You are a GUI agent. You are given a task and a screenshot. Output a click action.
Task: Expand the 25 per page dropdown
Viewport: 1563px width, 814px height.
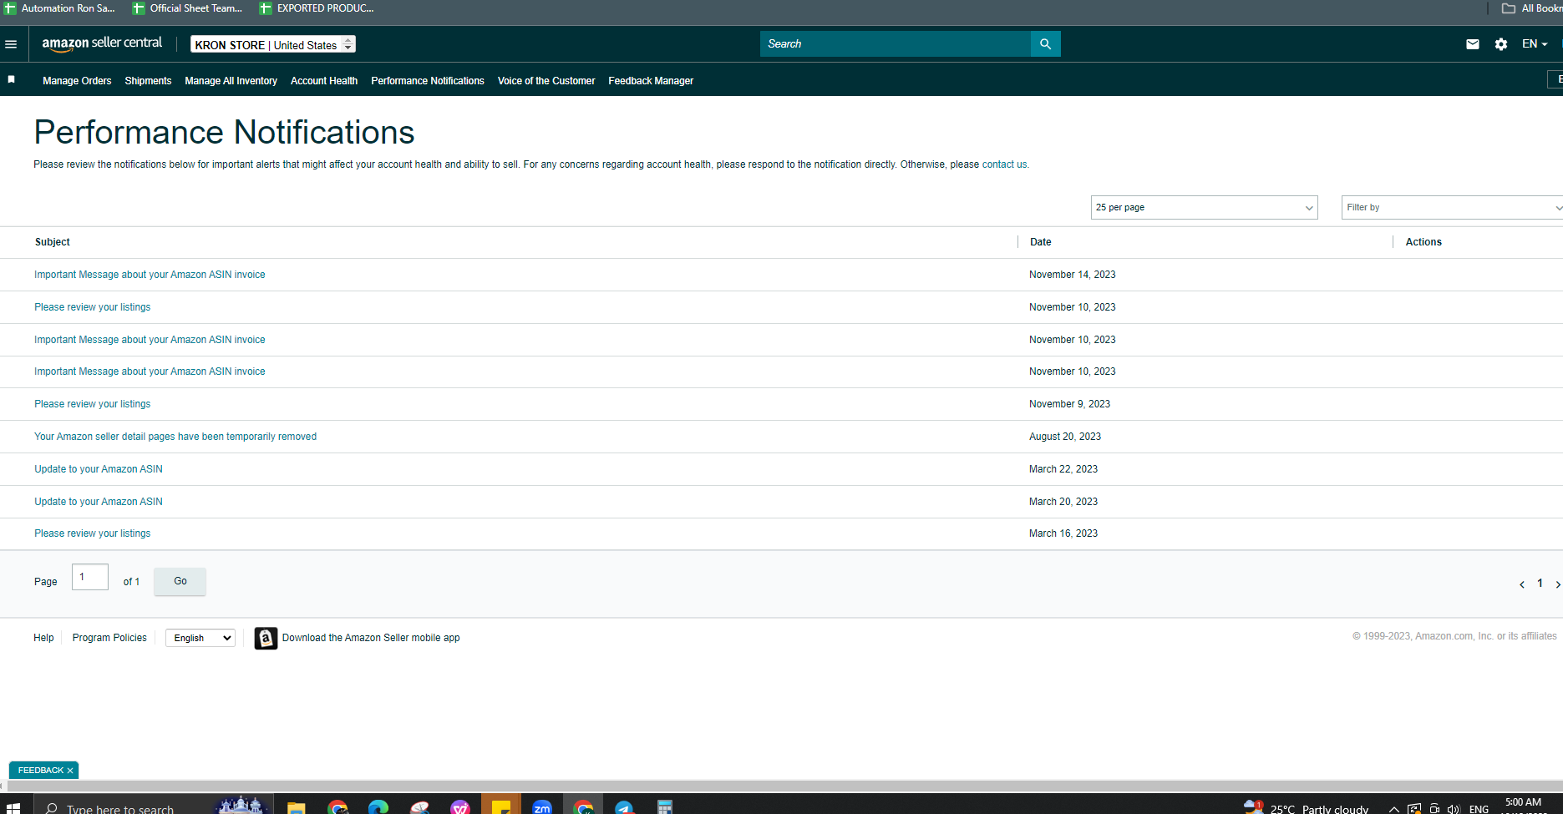point(1204,208)
